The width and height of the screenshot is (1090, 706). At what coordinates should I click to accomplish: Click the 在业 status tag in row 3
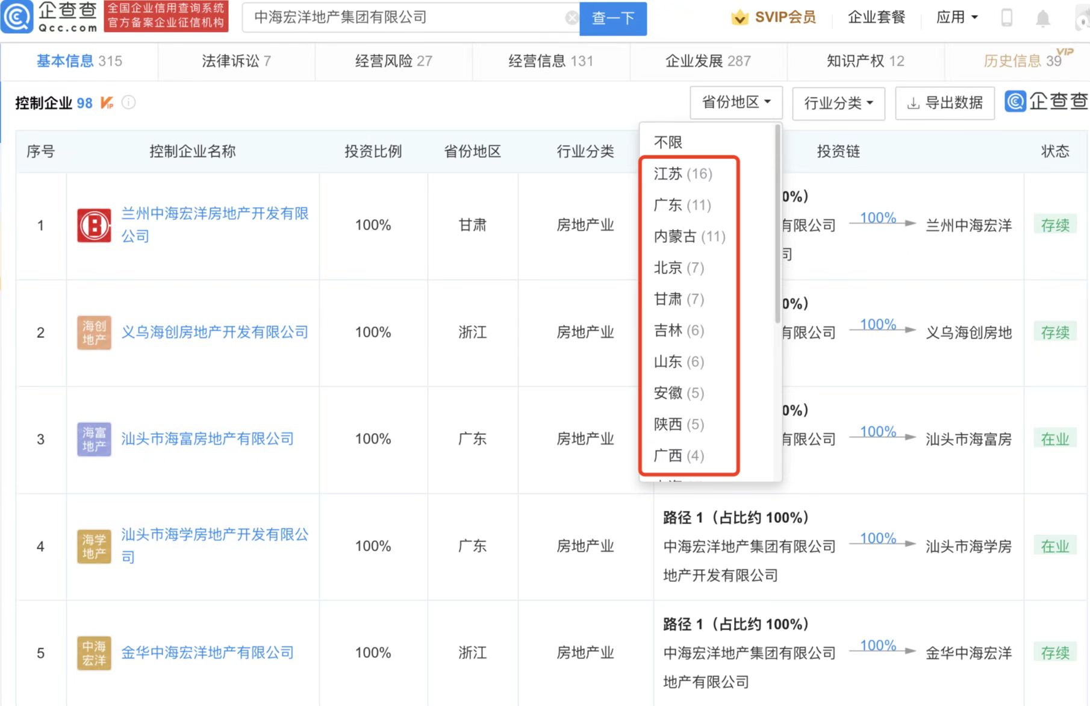click(x=1055, y=439)
